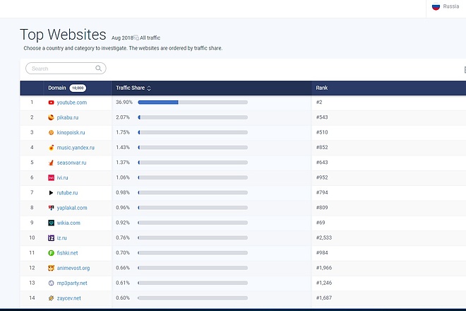Click the #2,533 rank cell
This screenshot has width=466, height=311.
coord(324,237)
